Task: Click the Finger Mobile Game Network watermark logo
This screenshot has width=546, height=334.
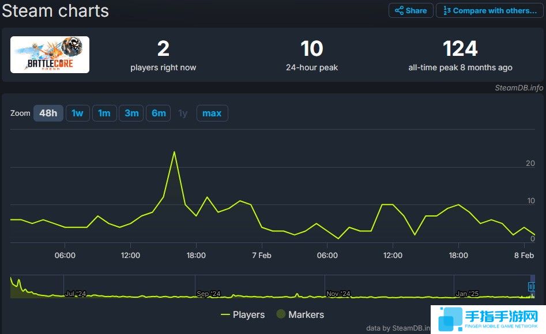Action: pyautogui.click(x=488, y=318)
